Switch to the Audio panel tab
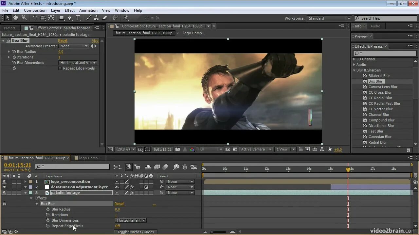The image size is (419, 235). point(375,26)
